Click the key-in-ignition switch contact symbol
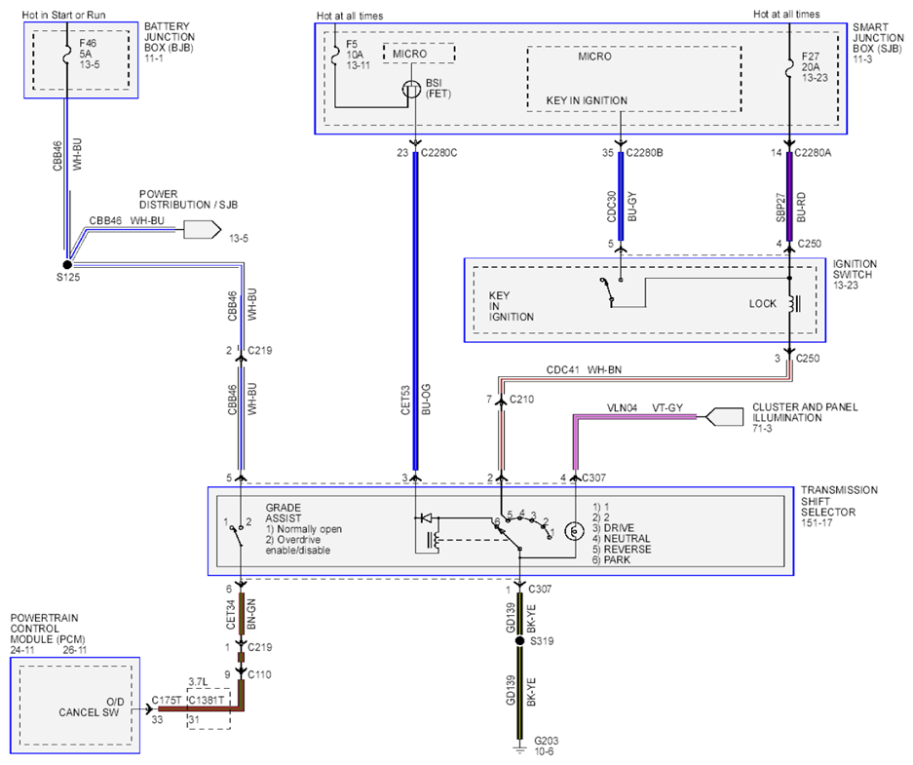 pyautogui.click(x=610, y=291)
